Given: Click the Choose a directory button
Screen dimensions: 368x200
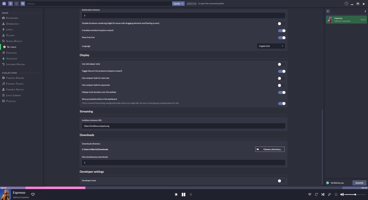Looking at the screenshot, I should pos(270,149).
